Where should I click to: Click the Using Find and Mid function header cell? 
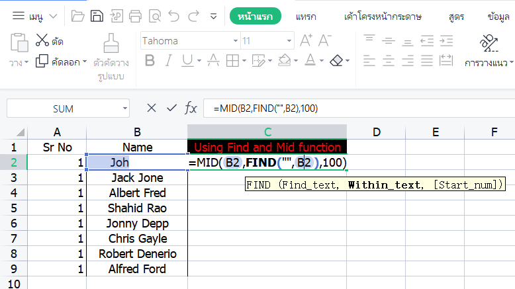point(267,147)
